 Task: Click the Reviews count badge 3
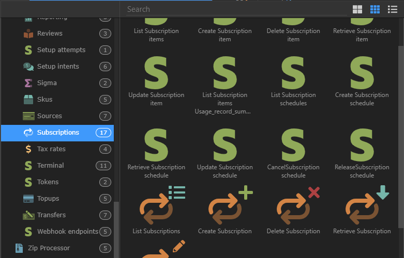tap(105, 34)
